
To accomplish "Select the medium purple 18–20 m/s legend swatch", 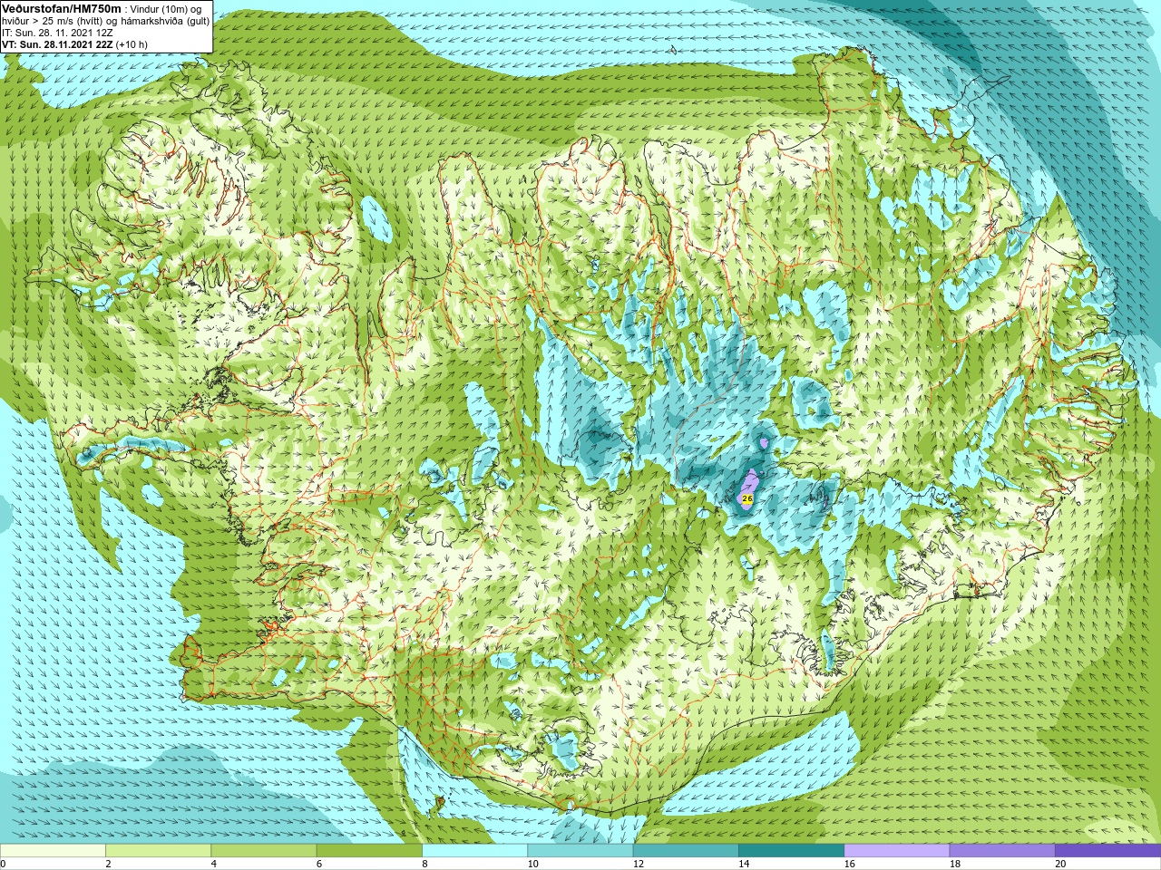I will (x=1002, y=851).
